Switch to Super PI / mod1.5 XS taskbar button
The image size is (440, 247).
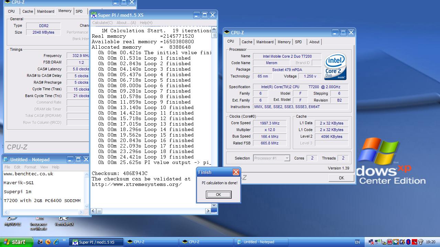click(x=96, y=242)
